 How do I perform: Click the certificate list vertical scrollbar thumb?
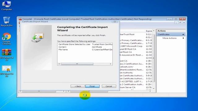(x=153, y=58)
